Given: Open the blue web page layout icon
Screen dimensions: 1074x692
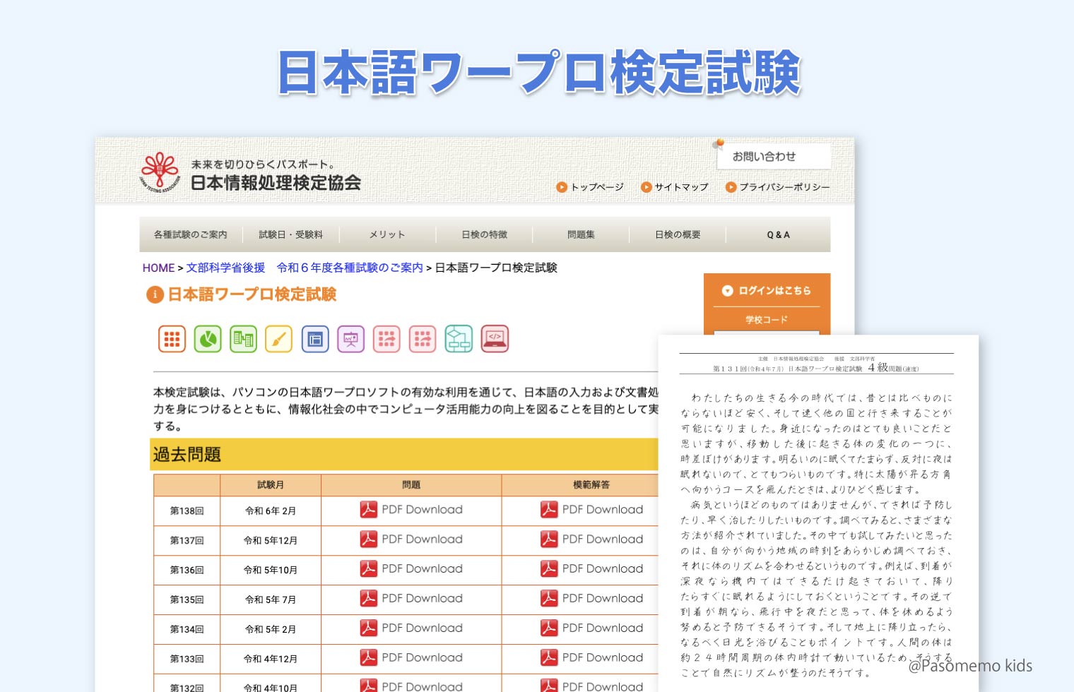Looking at the screenshot, I should click(315, 339).
